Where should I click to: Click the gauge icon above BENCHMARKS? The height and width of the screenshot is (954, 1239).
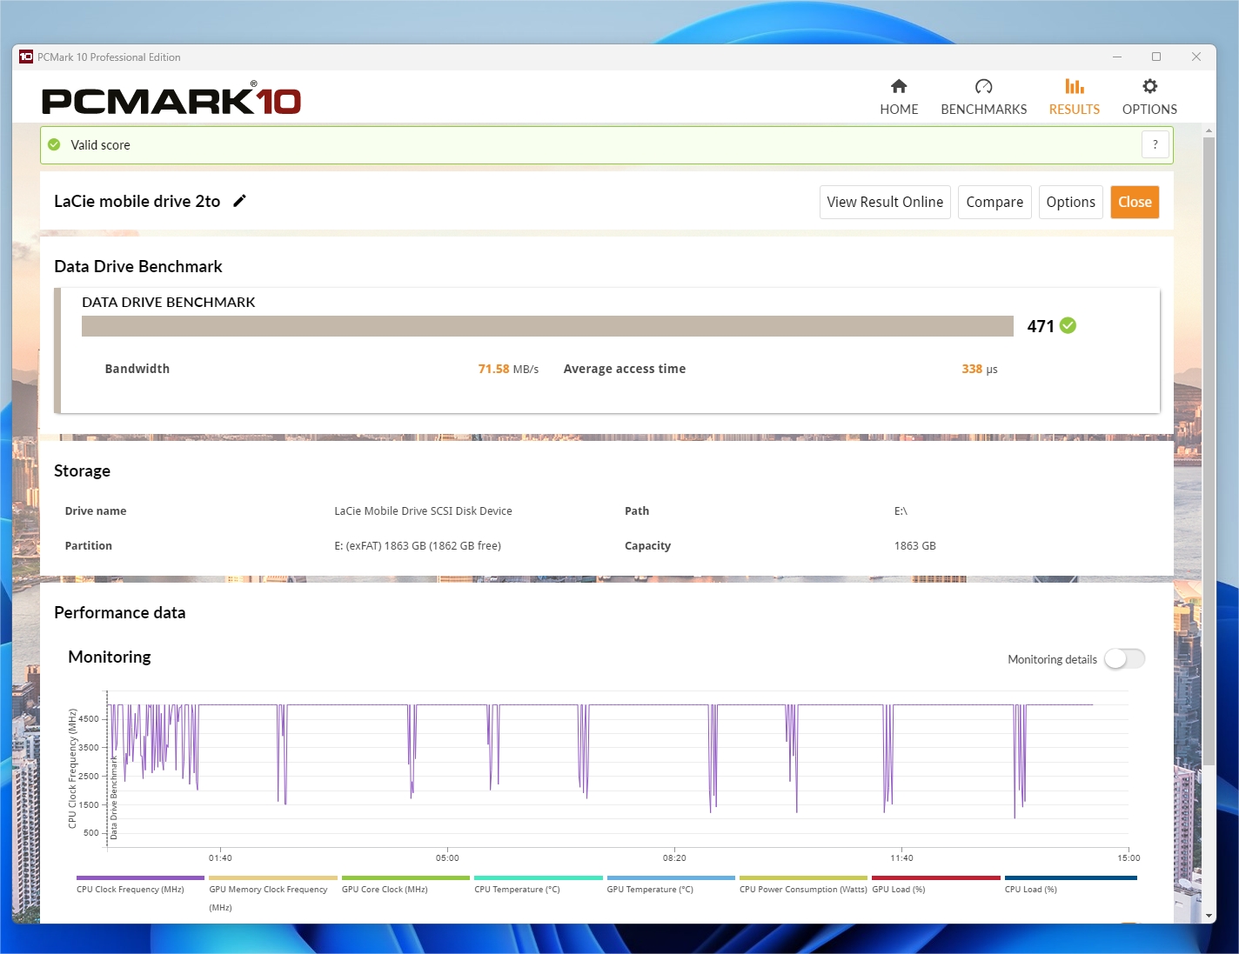(x=983, y=86)
